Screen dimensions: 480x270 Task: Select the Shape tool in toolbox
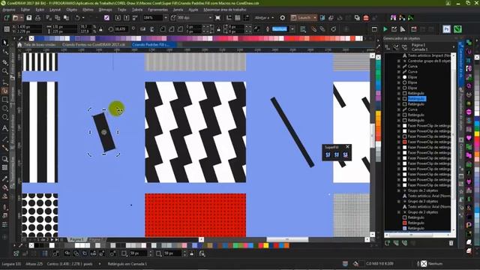tap(5, 52)
